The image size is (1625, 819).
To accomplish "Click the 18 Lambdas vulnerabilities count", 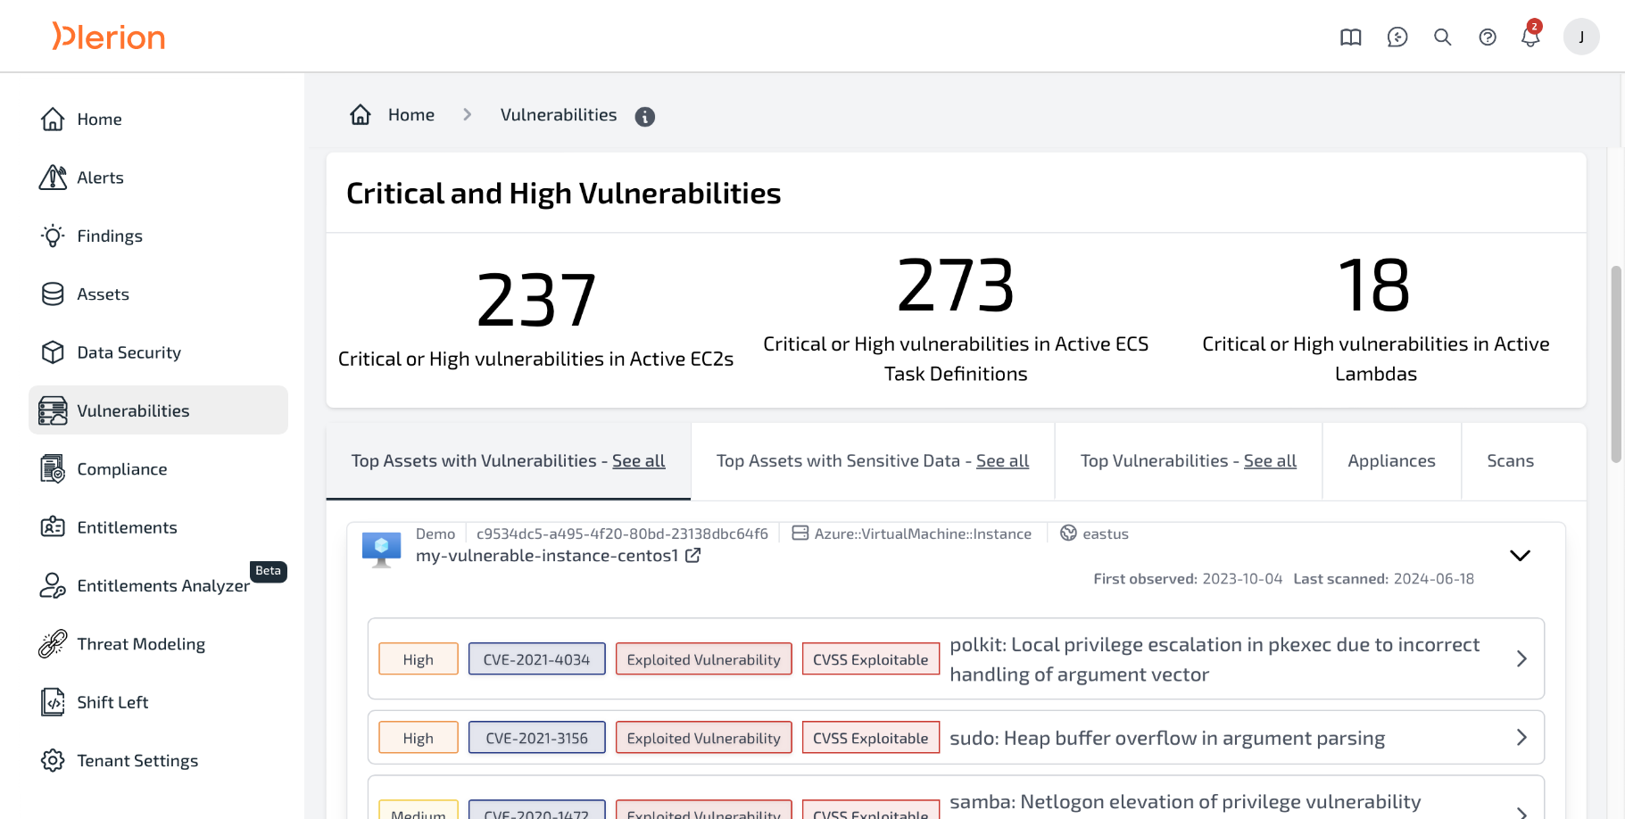I will click(x=1375, y=285).
